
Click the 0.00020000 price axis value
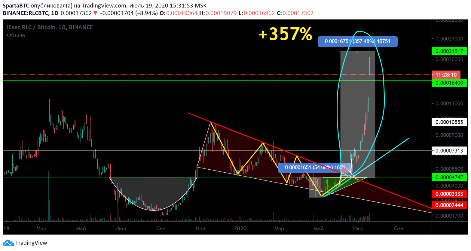point(449,59)
